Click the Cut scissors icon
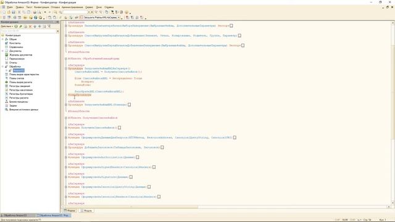395x222 pixels. tap(19, 12)
